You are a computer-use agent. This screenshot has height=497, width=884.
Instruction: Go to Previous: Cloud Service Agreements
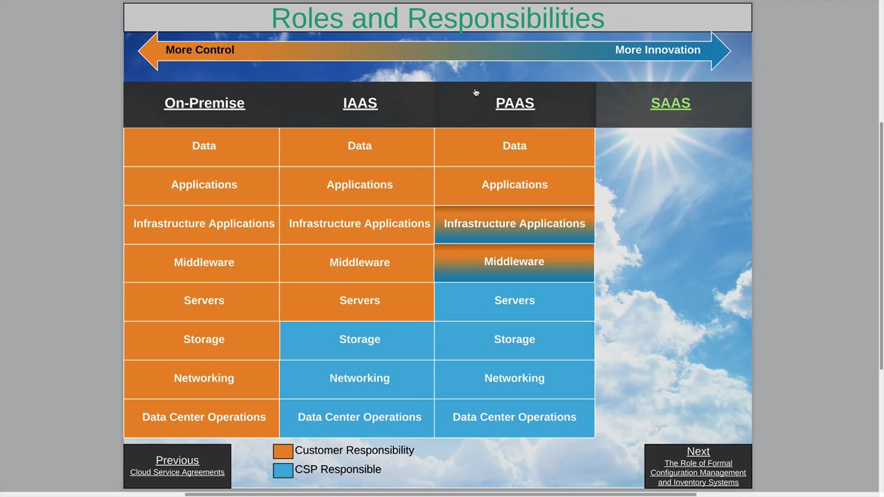pos(177,466)
